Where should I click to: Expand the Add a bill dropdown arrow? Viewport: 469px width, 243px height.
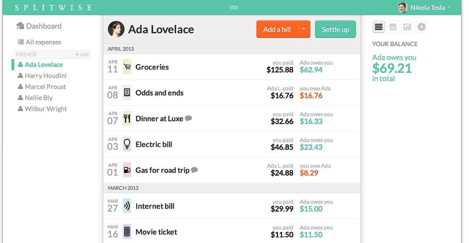click(304, 29)
